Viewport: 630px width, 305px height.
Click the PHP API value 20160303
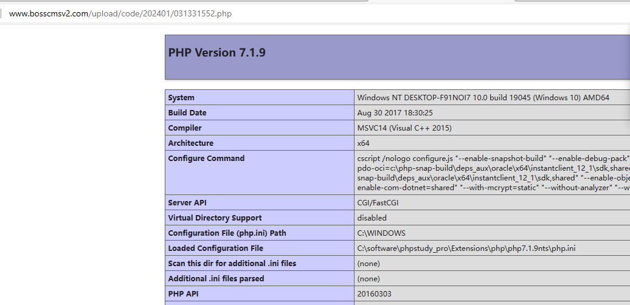point(373,294)
